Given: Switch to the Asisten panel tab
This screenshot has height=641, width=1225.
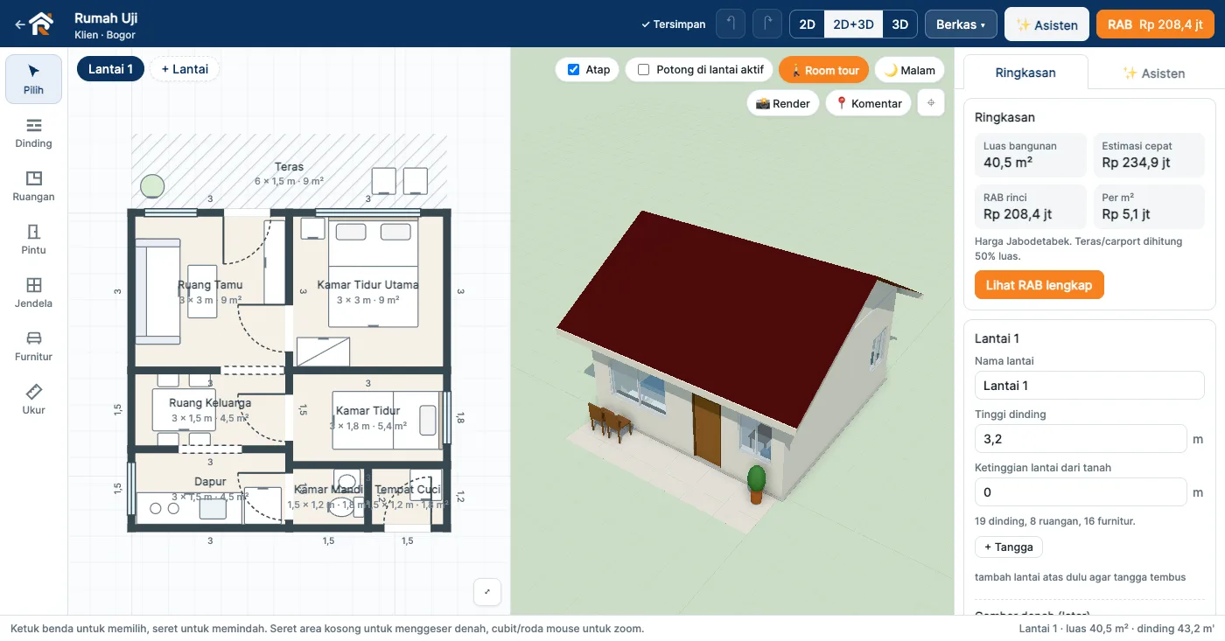Looking at the screenshot, I should [1153, 73].
